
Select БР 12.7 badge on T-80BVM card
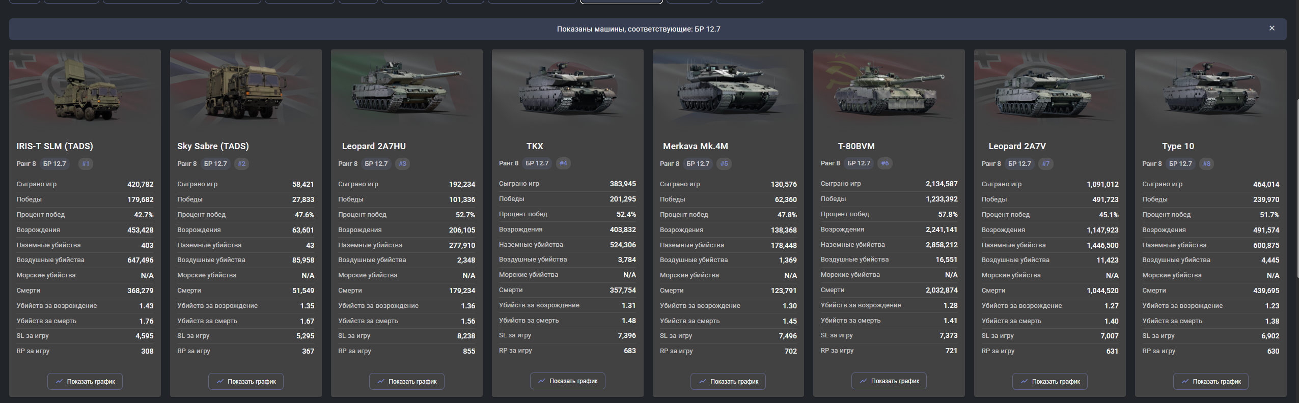(x=859, y=163)
